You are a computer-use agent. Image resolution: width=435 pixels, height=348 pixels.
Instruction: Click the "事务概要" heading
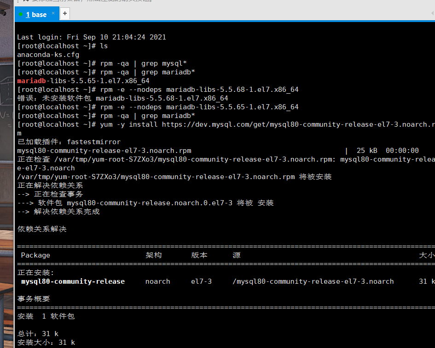click(x=34, y=299)
